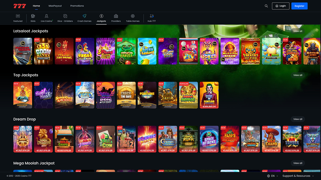Open the 333 Boom Banks game
The image size is (321, 180).
43,51
